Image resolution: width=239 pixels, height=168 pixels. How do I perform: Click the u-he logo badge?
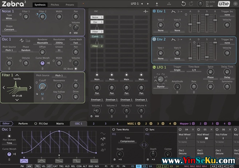pos(223,4)
